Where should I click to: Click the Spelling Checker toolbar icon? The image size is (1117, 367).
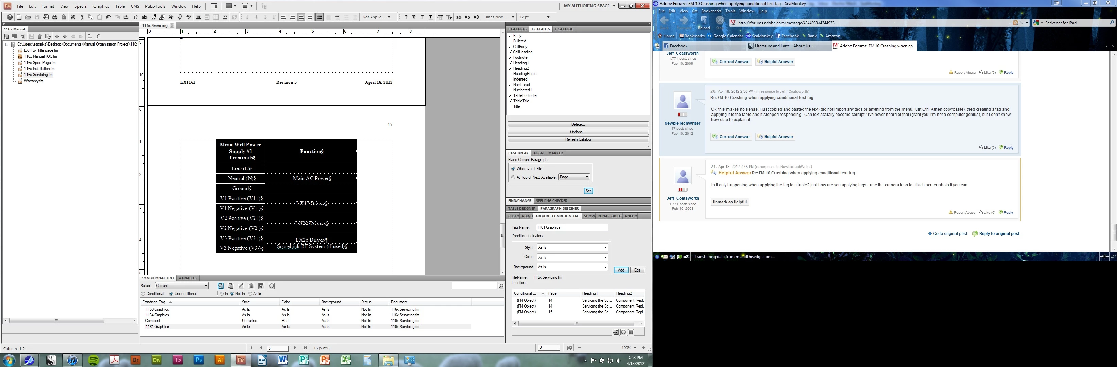pos(189,17)
